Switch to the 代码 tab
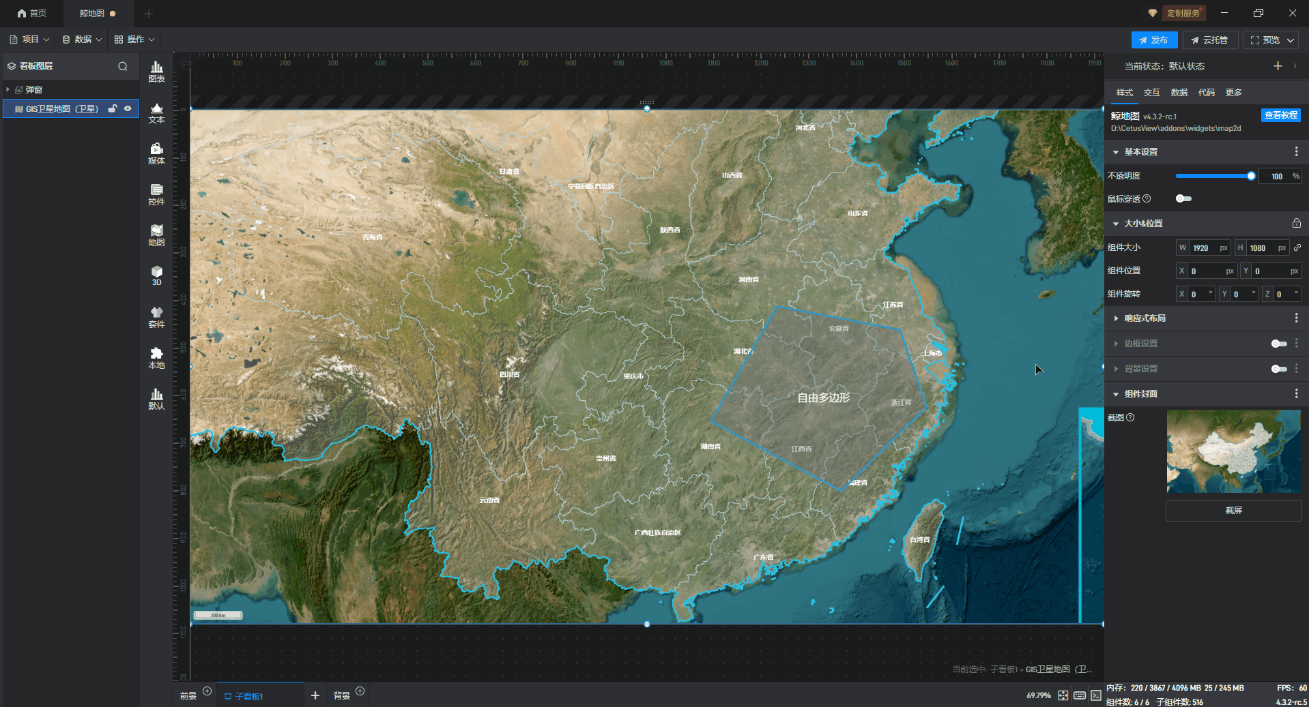 coord(1207,93)
